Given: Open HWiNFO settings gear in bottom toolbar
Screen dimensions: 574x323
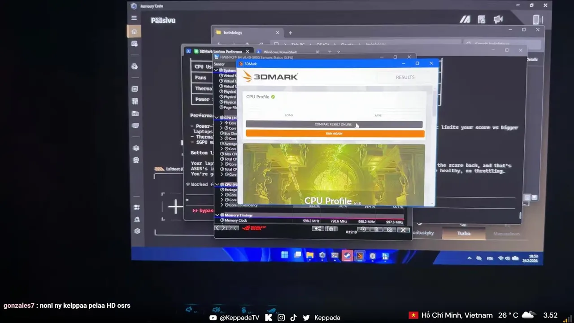Looking at the screenshot, I should [x=390, y=230].
